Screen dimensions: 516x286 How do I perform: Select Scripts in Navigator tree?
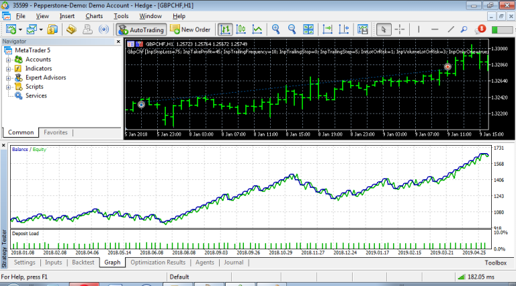click(x=34, y=87)
